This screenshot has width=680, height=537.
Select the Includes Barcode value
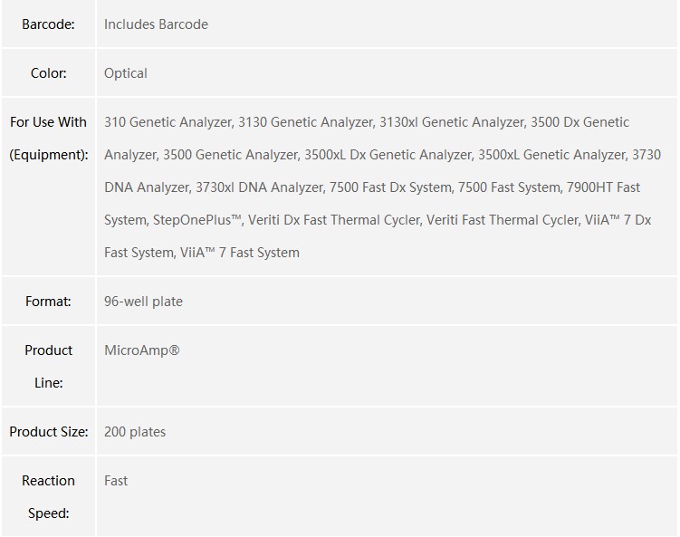click(156, 24)
